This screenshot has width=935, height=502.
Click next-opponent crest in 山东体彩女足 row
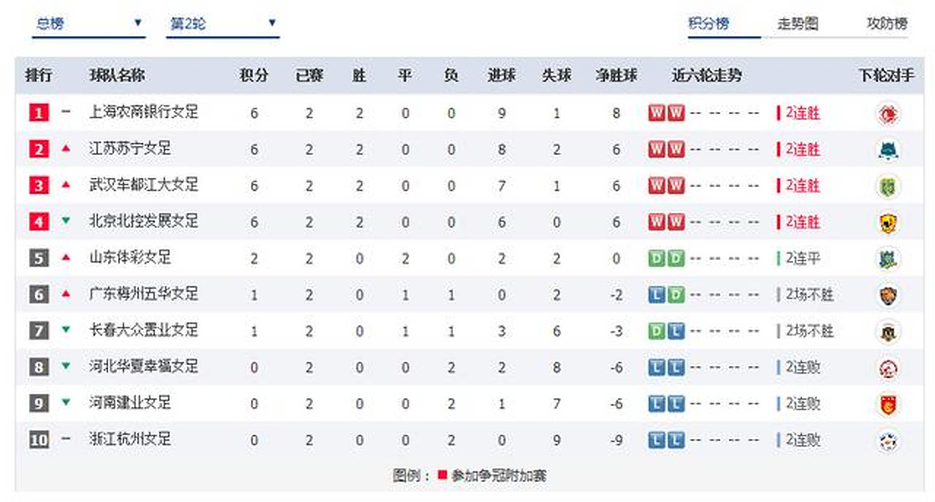887,259
